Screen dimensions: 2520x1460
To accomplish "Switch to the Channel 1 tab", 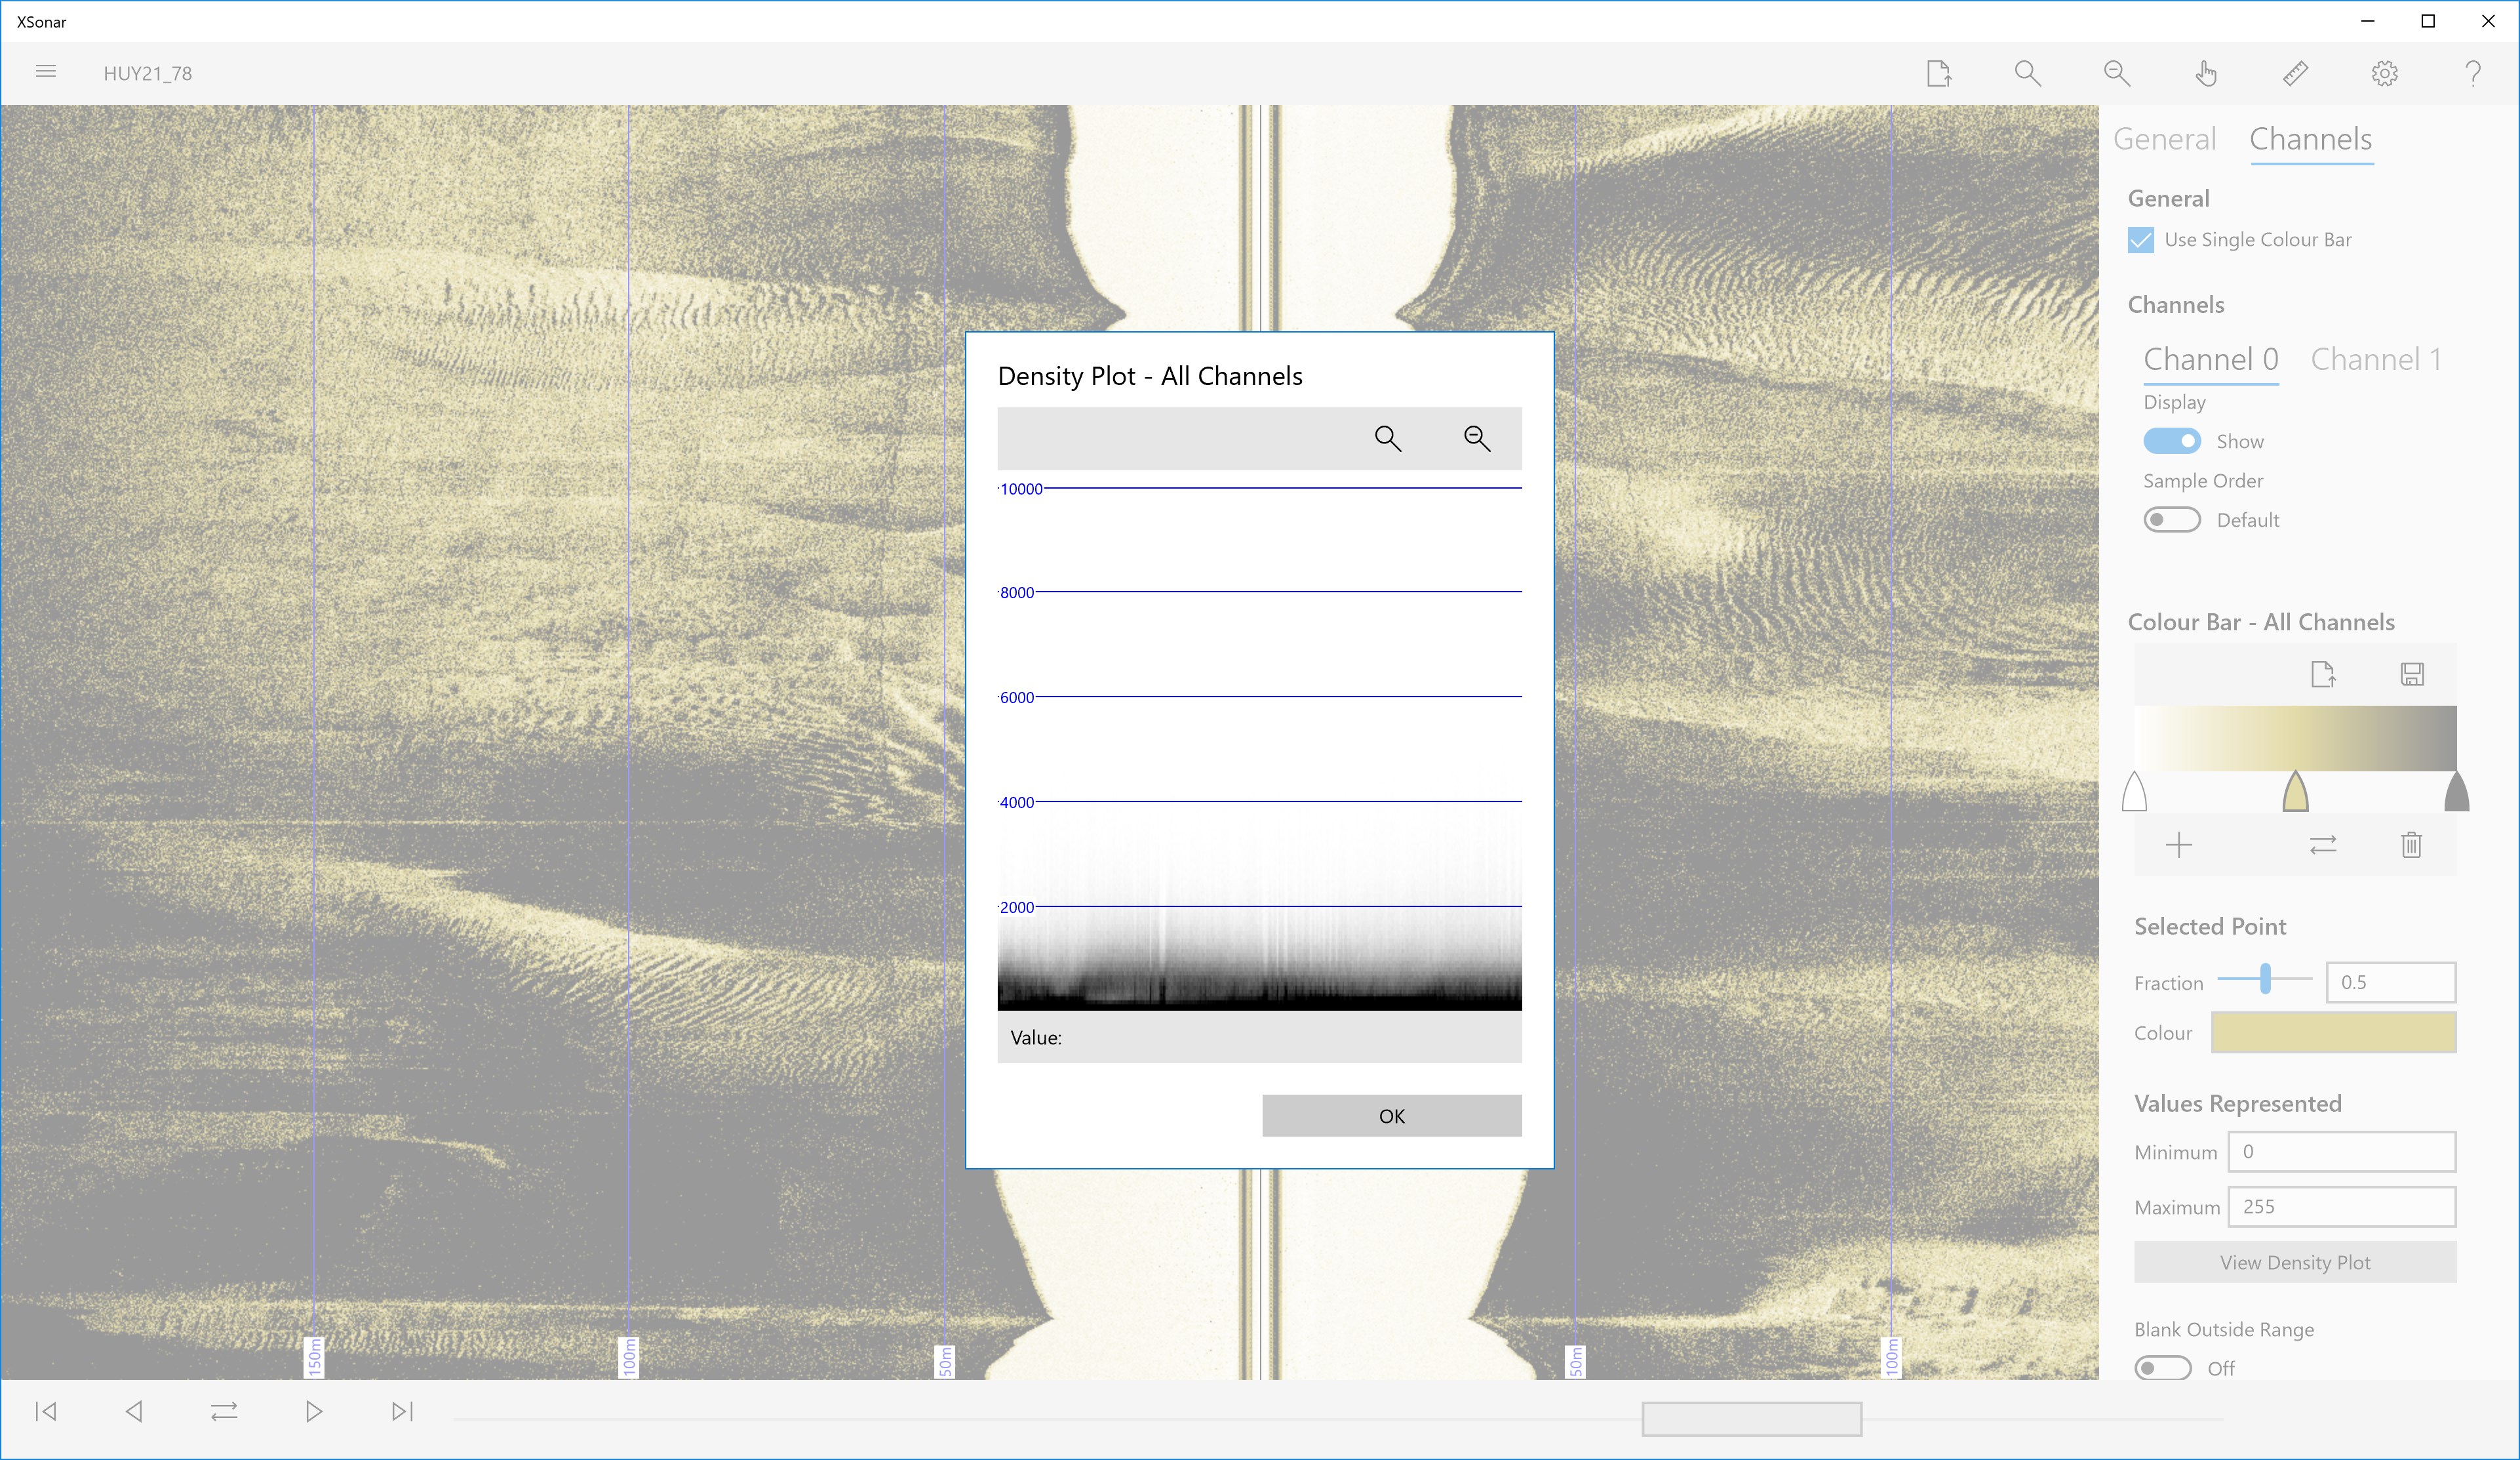I will (x=2375, y=359).
